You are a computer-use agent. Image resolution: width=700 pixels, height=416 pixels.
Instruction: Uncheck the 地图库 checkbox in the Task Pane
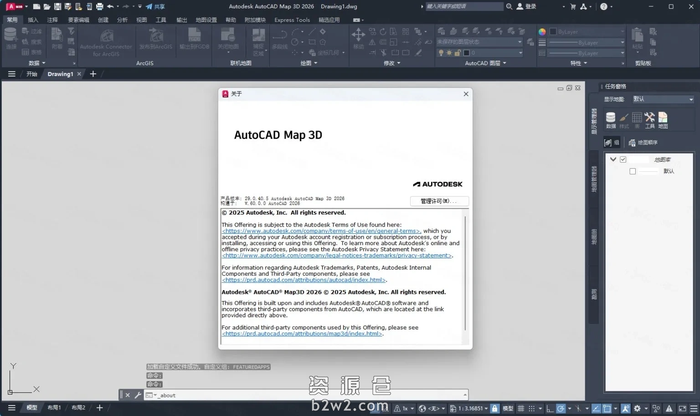[x=623, y=159]
